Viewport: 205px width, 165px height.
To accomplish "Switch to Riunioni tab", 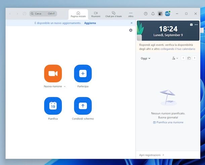I will [x=96, y=14].
